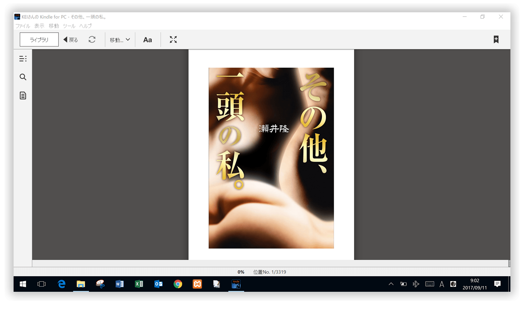Click the sync refresh icon
Image resolution: width=524 pixels, height=317 pixels.
(92, 39)
